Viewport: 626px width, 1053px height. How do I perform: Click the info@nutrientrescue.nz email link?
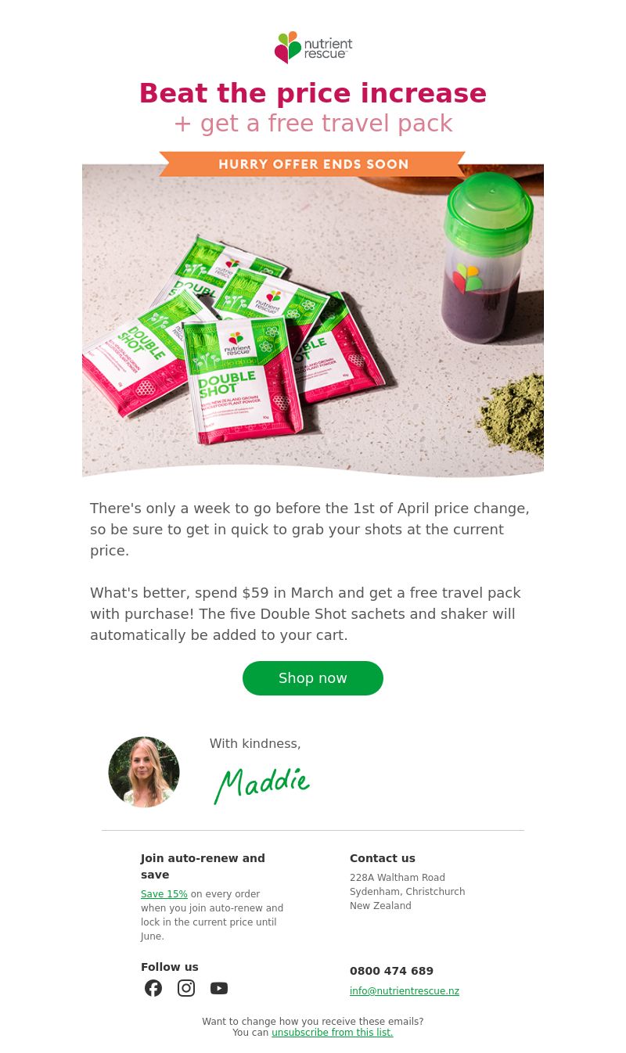tap(405, 991)
